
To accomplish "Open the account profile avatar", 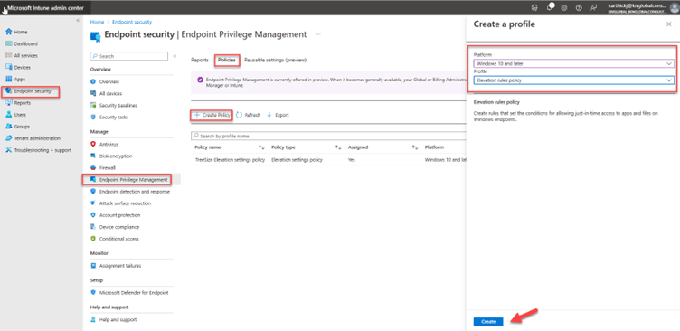I will coord(674,8).
